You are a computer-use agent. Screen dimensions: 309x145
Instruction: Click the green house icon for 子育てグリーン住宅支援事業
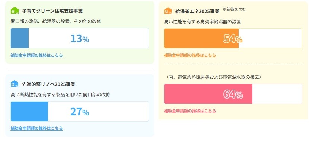click(x=15, y=11)
